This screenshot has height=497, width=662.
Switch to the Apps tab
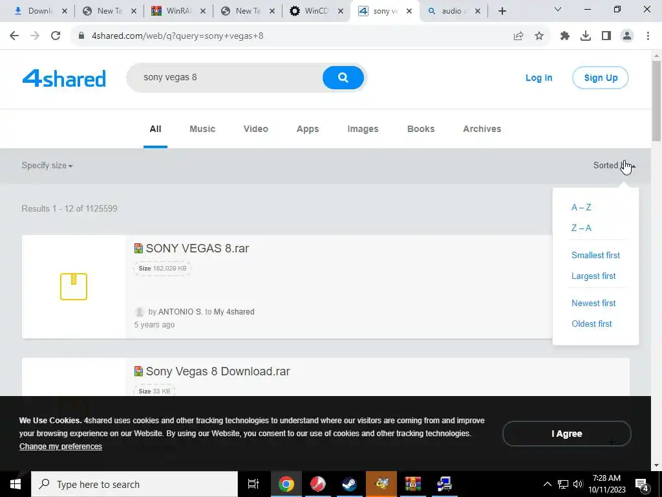pyautogui.click(x=308, y=129)
